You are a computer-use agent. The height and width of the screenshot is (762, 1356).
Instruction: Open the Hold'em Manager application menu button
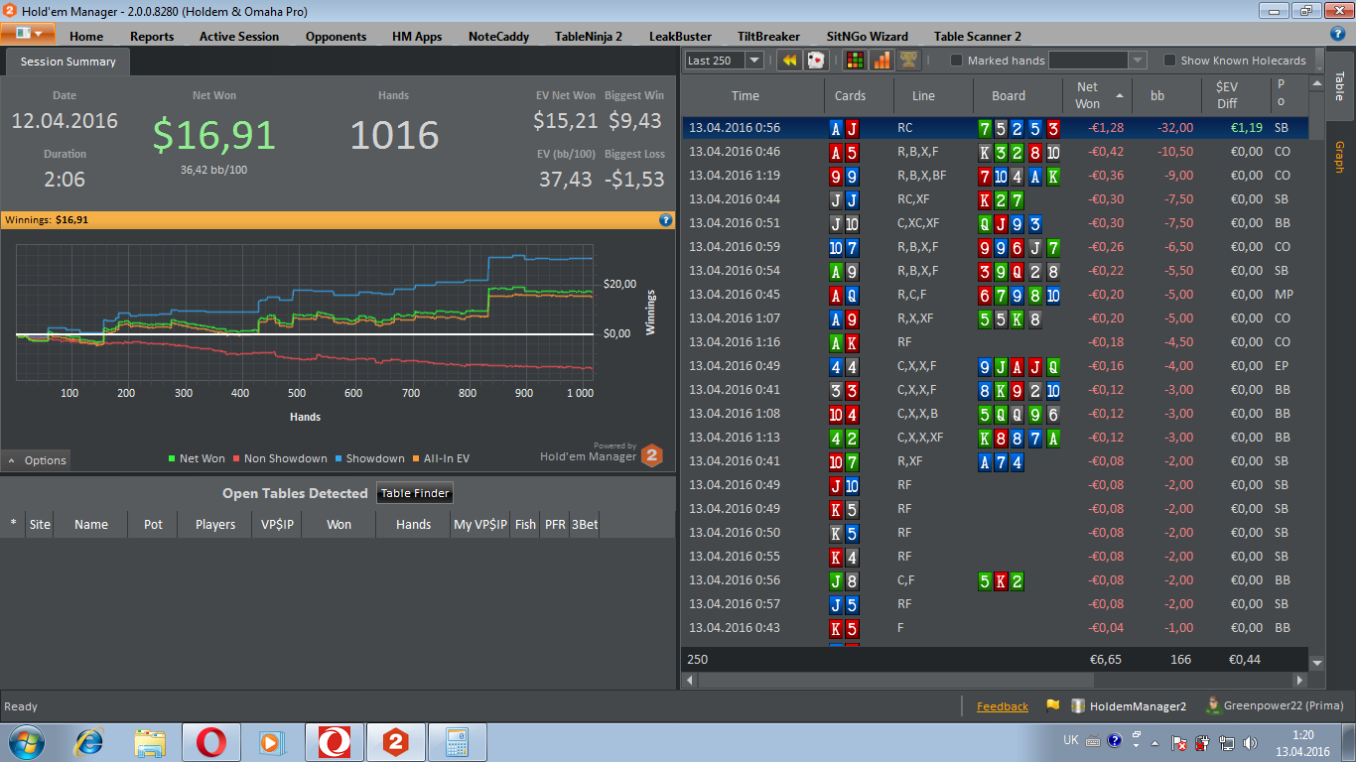click(x=28, y=33)
